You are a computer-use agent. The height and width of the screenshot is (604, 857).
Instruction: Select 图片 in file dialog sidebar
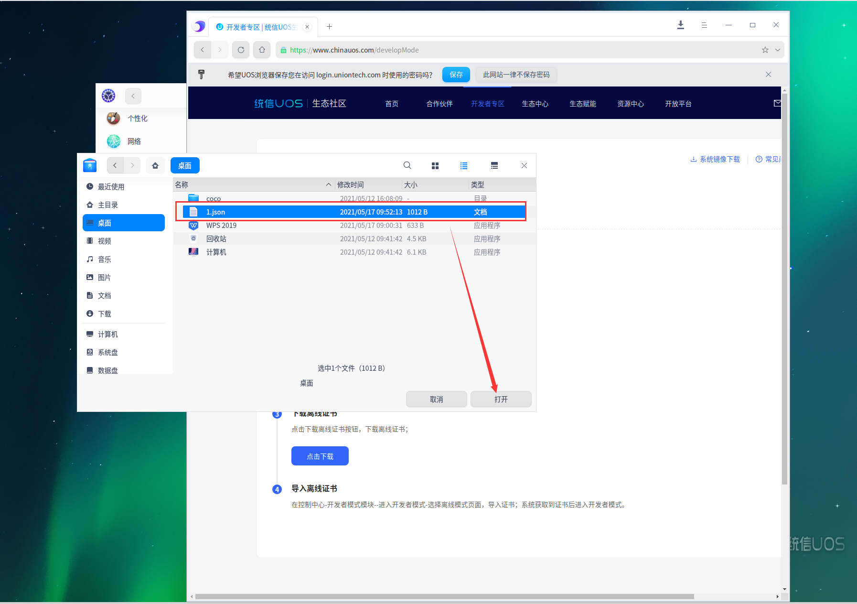[x=124, y=277]
